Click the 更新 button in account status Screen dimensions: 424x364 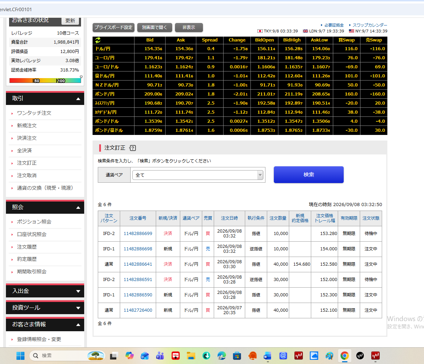pyautogui.click(x=70, y=21)
